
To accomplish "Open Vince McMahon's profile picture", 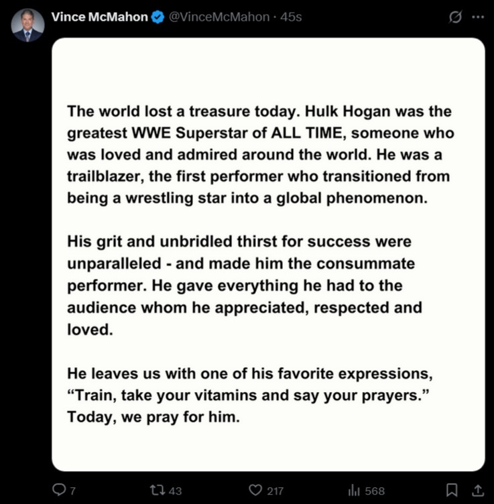I will pos(27,25).
